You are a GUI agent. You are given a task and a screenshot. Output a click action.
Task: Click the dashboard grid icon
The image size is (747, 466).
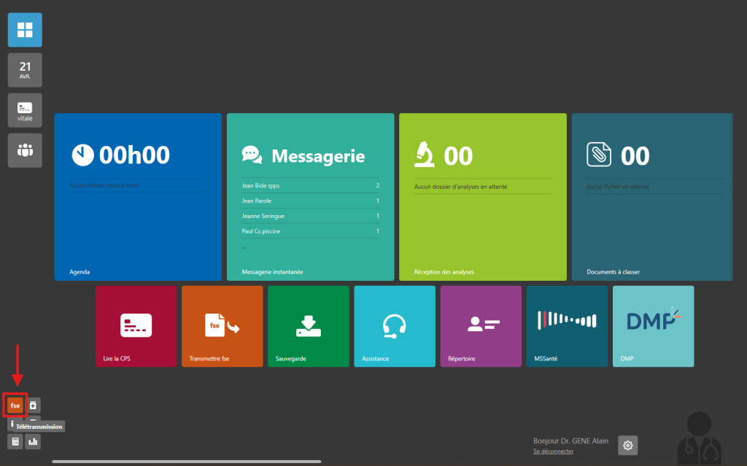coord(25,30)
